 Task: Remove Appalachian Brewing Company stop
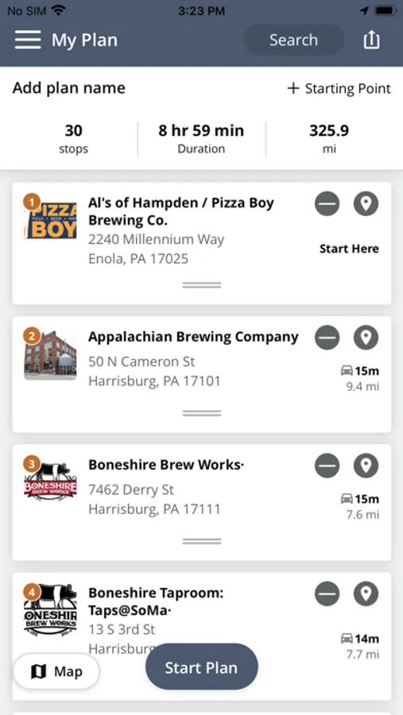pos(327,338)
